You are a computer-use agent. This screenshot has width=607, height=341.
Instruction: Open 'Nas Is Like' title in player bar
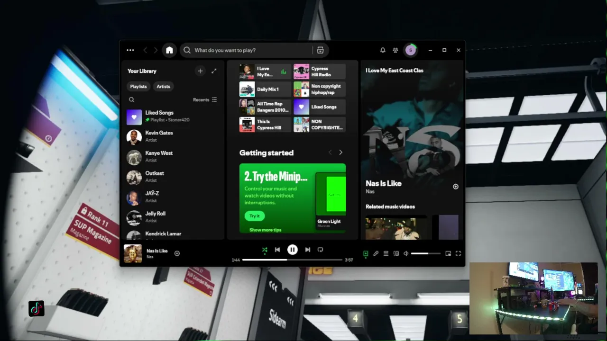(x=157, y=251)
